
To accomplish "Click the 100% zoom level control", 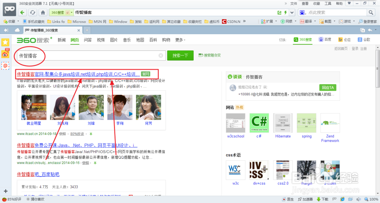I will 371,199.
